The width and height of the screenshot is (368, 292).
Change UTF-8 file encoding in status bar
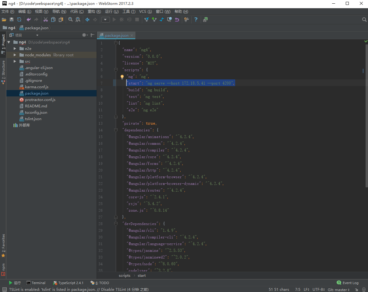tap(318, 290)
